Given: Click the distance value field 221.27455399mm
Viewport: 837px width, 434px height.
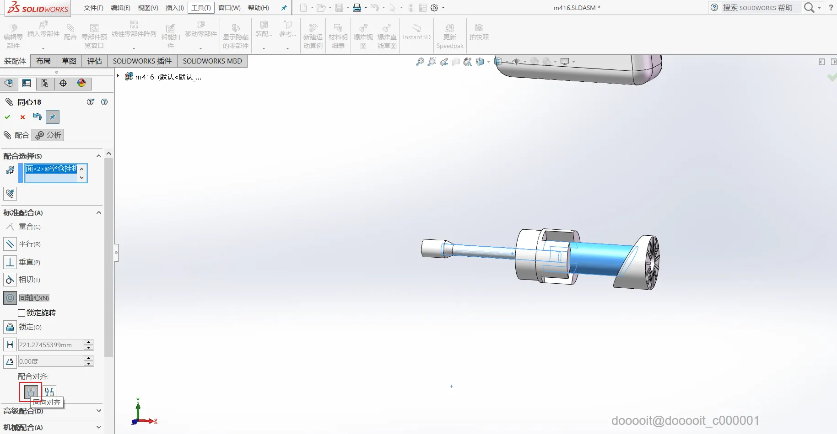Looking at the screenshot, I should (x=51, y=345).
